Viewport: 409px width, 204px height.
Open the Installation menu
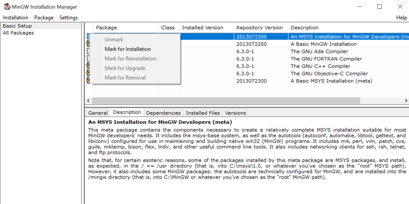tap(16, 18)
